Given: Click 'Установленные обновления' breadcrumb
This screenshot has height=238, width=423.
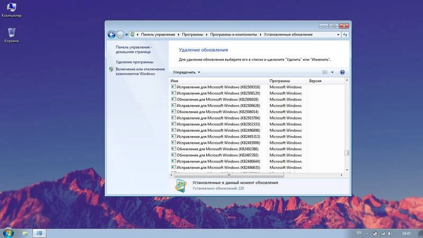Looking at the screenshot, I should tap(288, 34).
